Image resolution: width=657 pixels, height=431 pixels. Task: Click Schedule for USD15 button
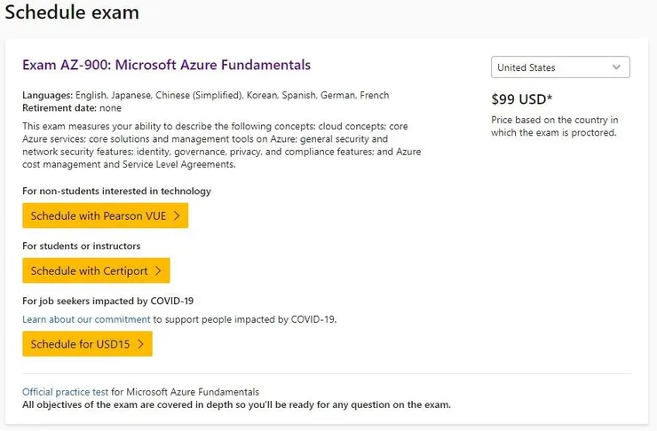tap(87, 344)
